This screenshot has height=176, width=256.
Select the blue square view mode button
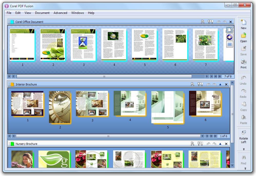[x=230, y=45]
